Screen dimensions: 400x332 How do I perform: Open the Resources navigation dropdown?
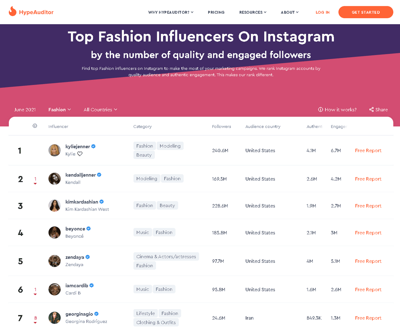(252, 12)
